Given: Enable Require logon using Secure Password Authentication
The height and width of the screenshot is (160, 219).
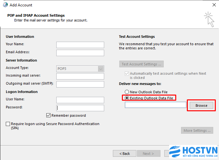Looking at the screenshot, I should [8, 124].
